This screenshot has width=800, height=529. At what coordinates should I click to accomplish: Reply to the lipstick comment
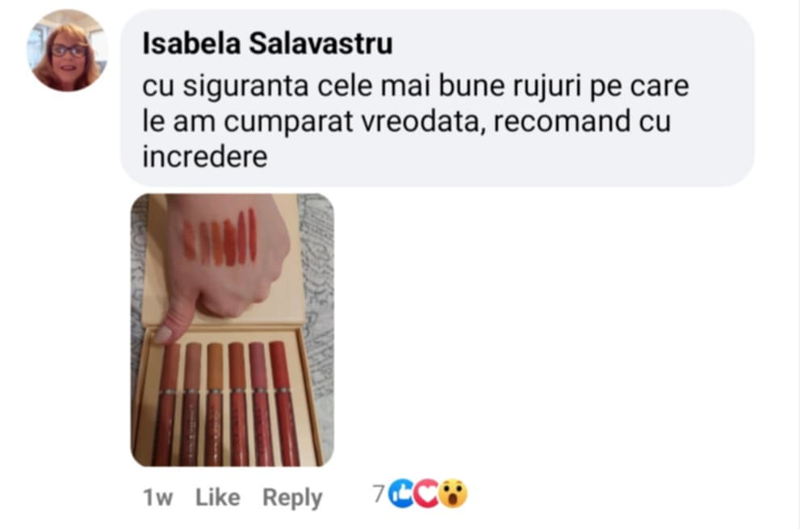(292, 498)
